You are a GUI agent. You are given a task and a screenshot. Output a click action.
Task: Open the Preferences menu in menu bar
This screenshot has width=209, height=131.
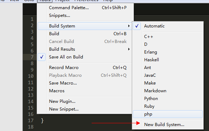click(86, 1)
